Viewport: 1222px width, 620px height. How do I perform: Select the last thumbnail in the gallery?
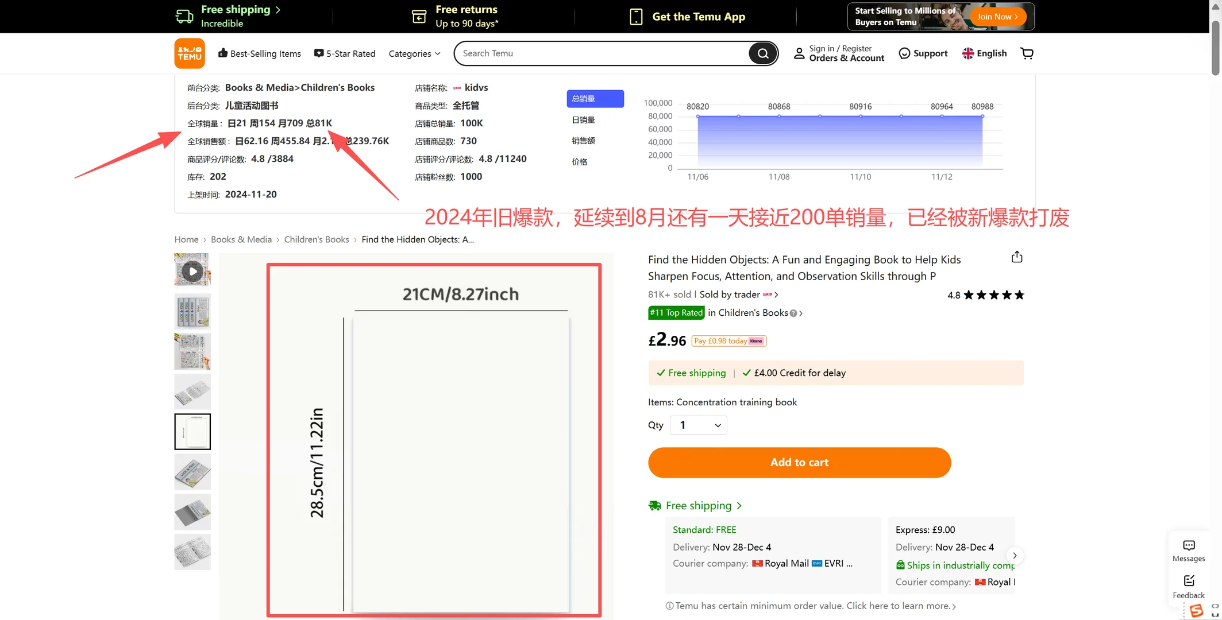(x=192, y=552)
